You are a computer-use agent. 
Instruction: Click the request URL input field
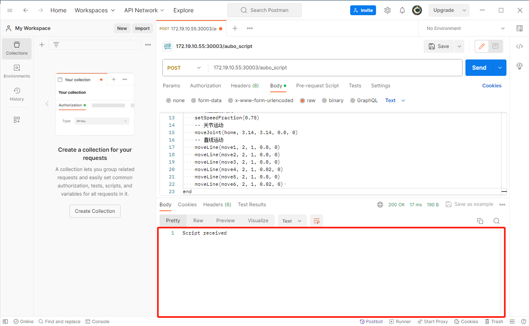[335, 68]
